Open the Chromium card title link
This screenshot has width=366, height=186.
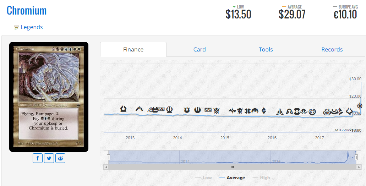(x=27, y=11)
